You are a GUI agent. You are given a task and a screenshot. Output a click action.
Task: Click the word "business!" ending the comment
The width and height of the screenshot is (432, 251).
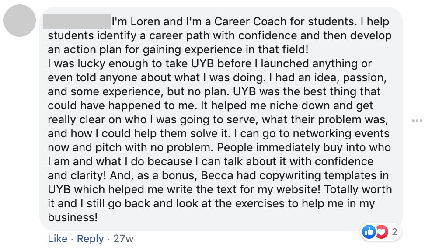pyautogui.click(x=73, y=217)
